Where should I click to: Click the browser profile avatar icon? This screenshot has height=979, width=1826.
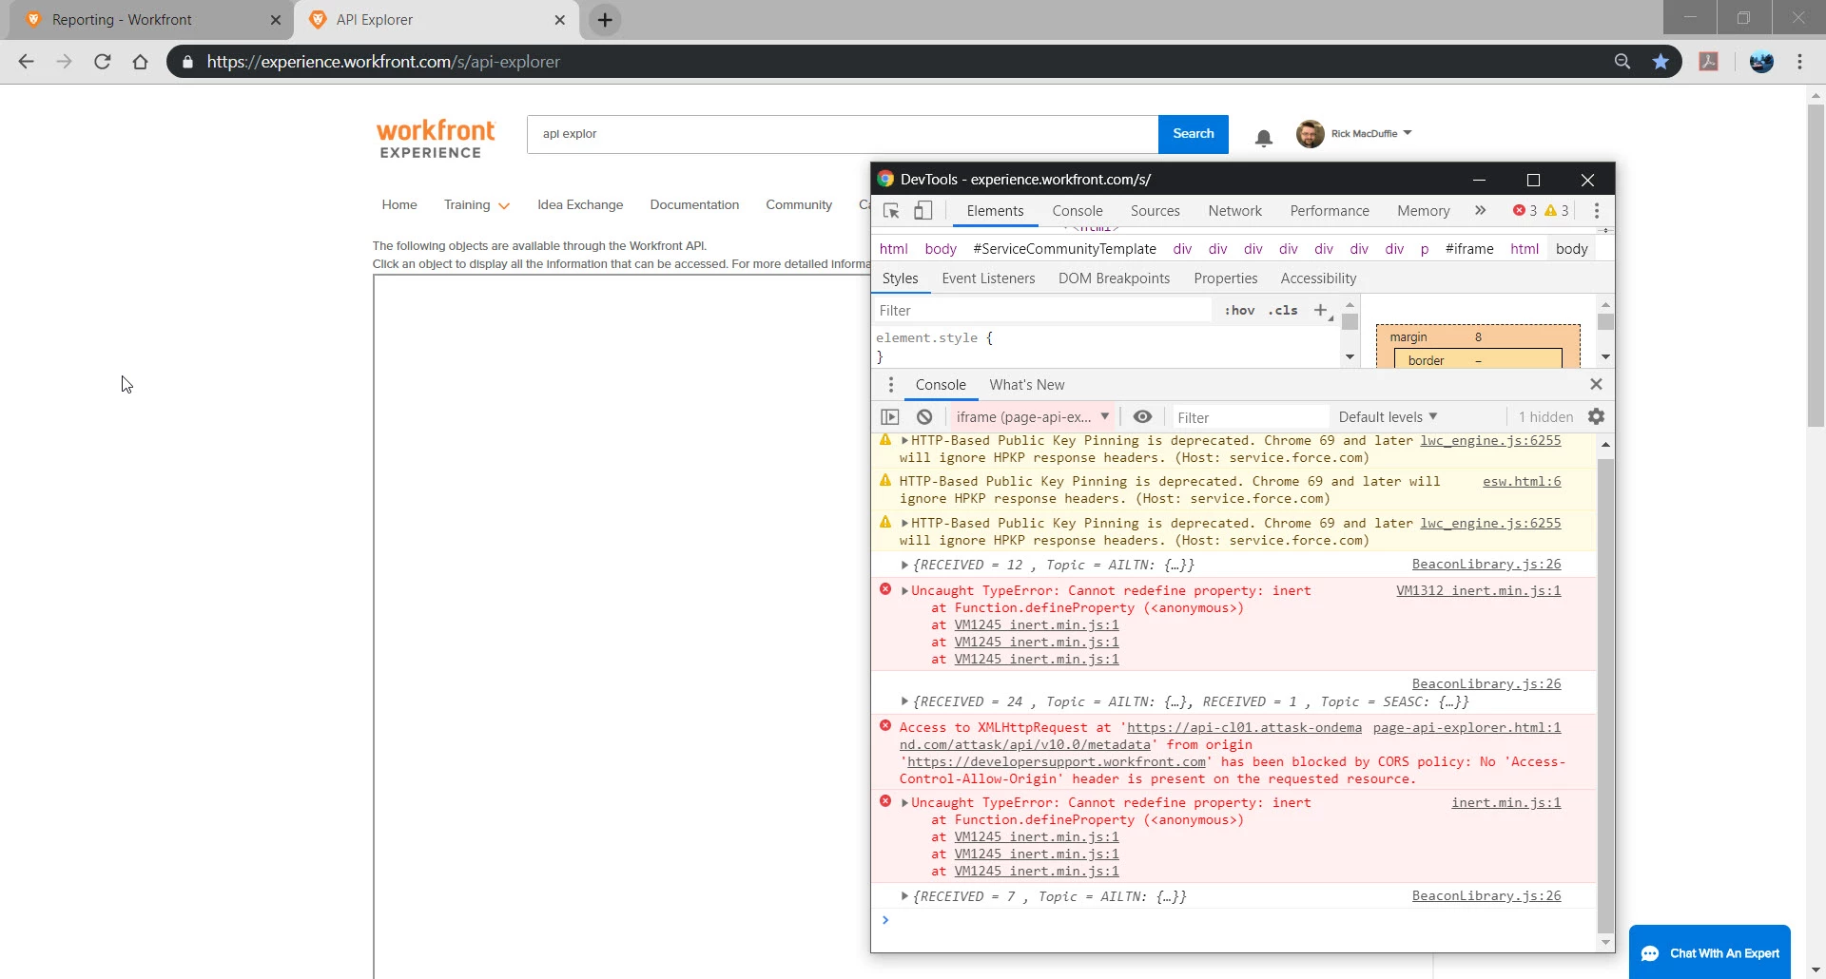1761,62
